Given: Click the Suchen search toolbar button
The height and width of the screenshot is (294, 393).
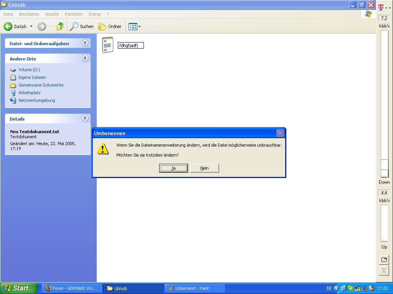Looking at the screenshot, I should pos(81,26).
